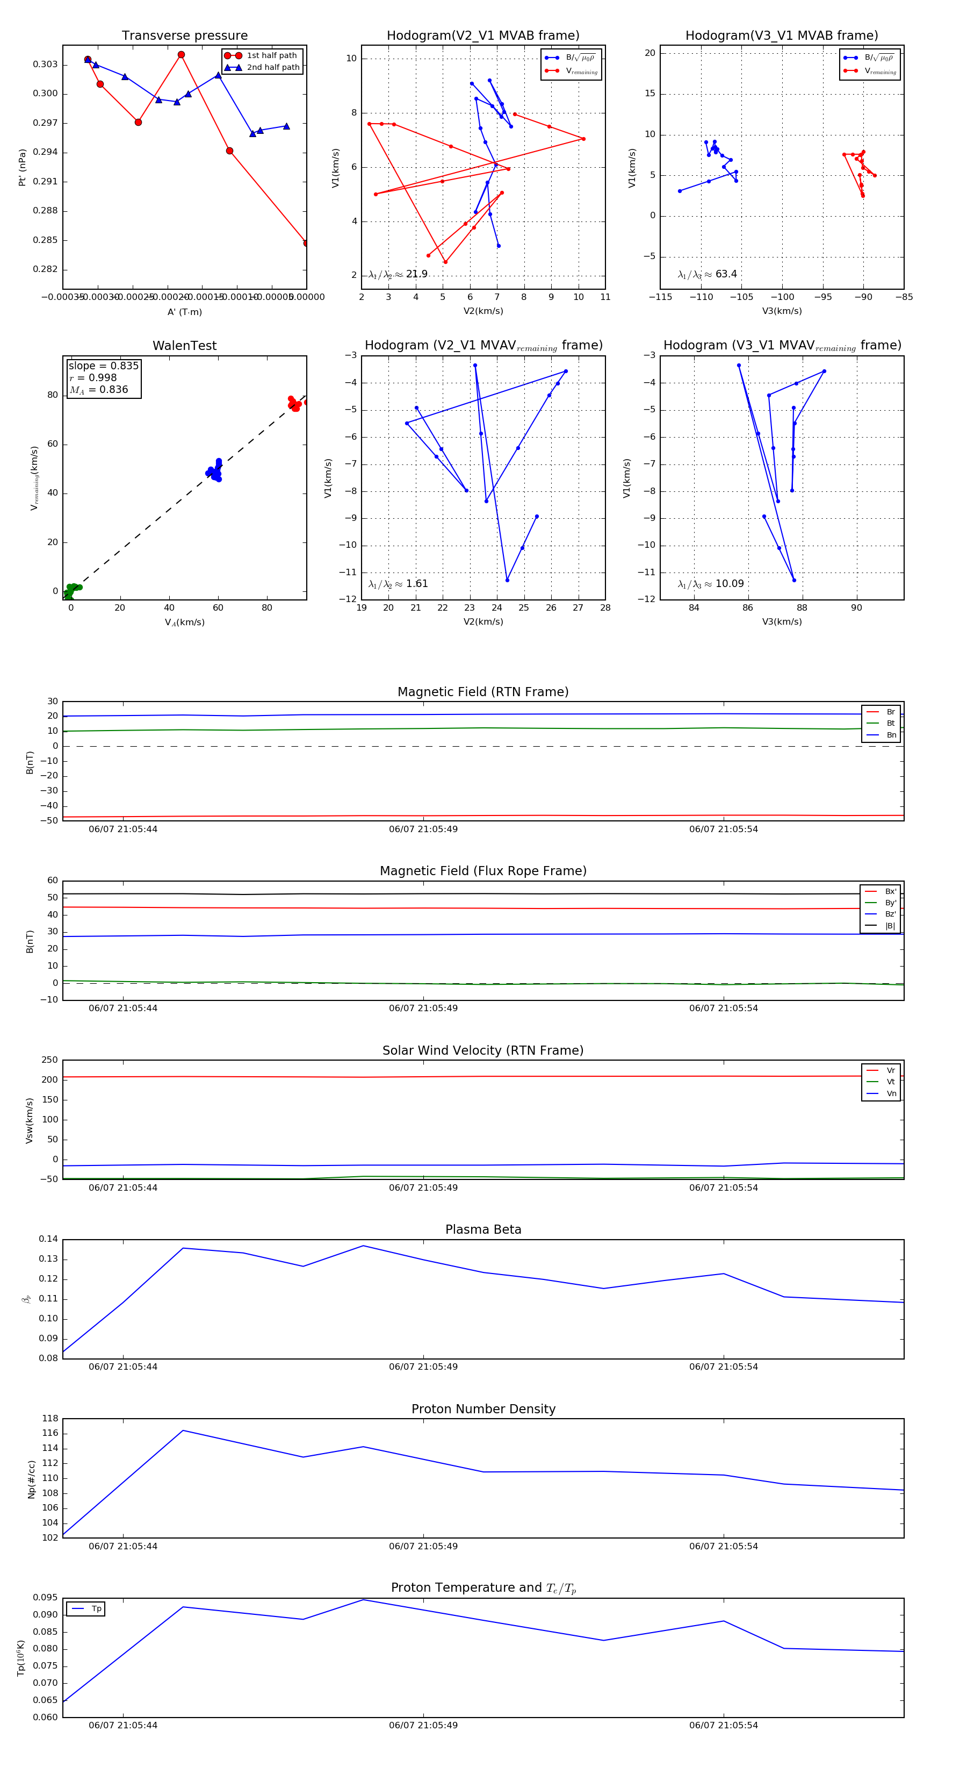967x1774 pixels.
Task: Select the 'Br' legend entry
Action: coord(881,712)
